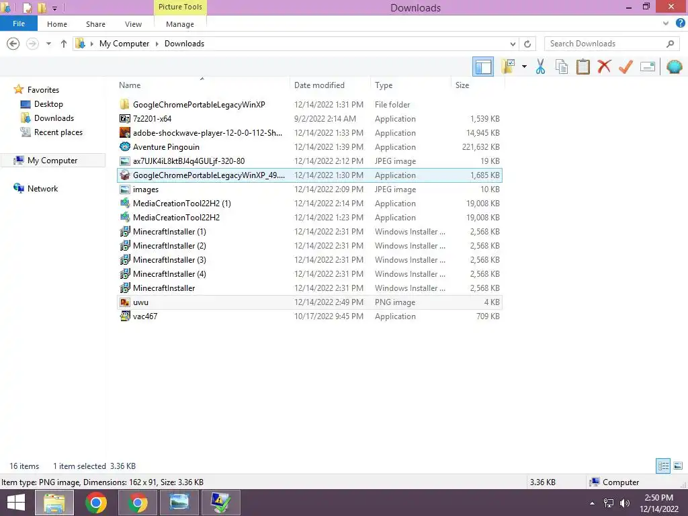
Task: Select the 7z2201-x64 application file
Action: 310,118
